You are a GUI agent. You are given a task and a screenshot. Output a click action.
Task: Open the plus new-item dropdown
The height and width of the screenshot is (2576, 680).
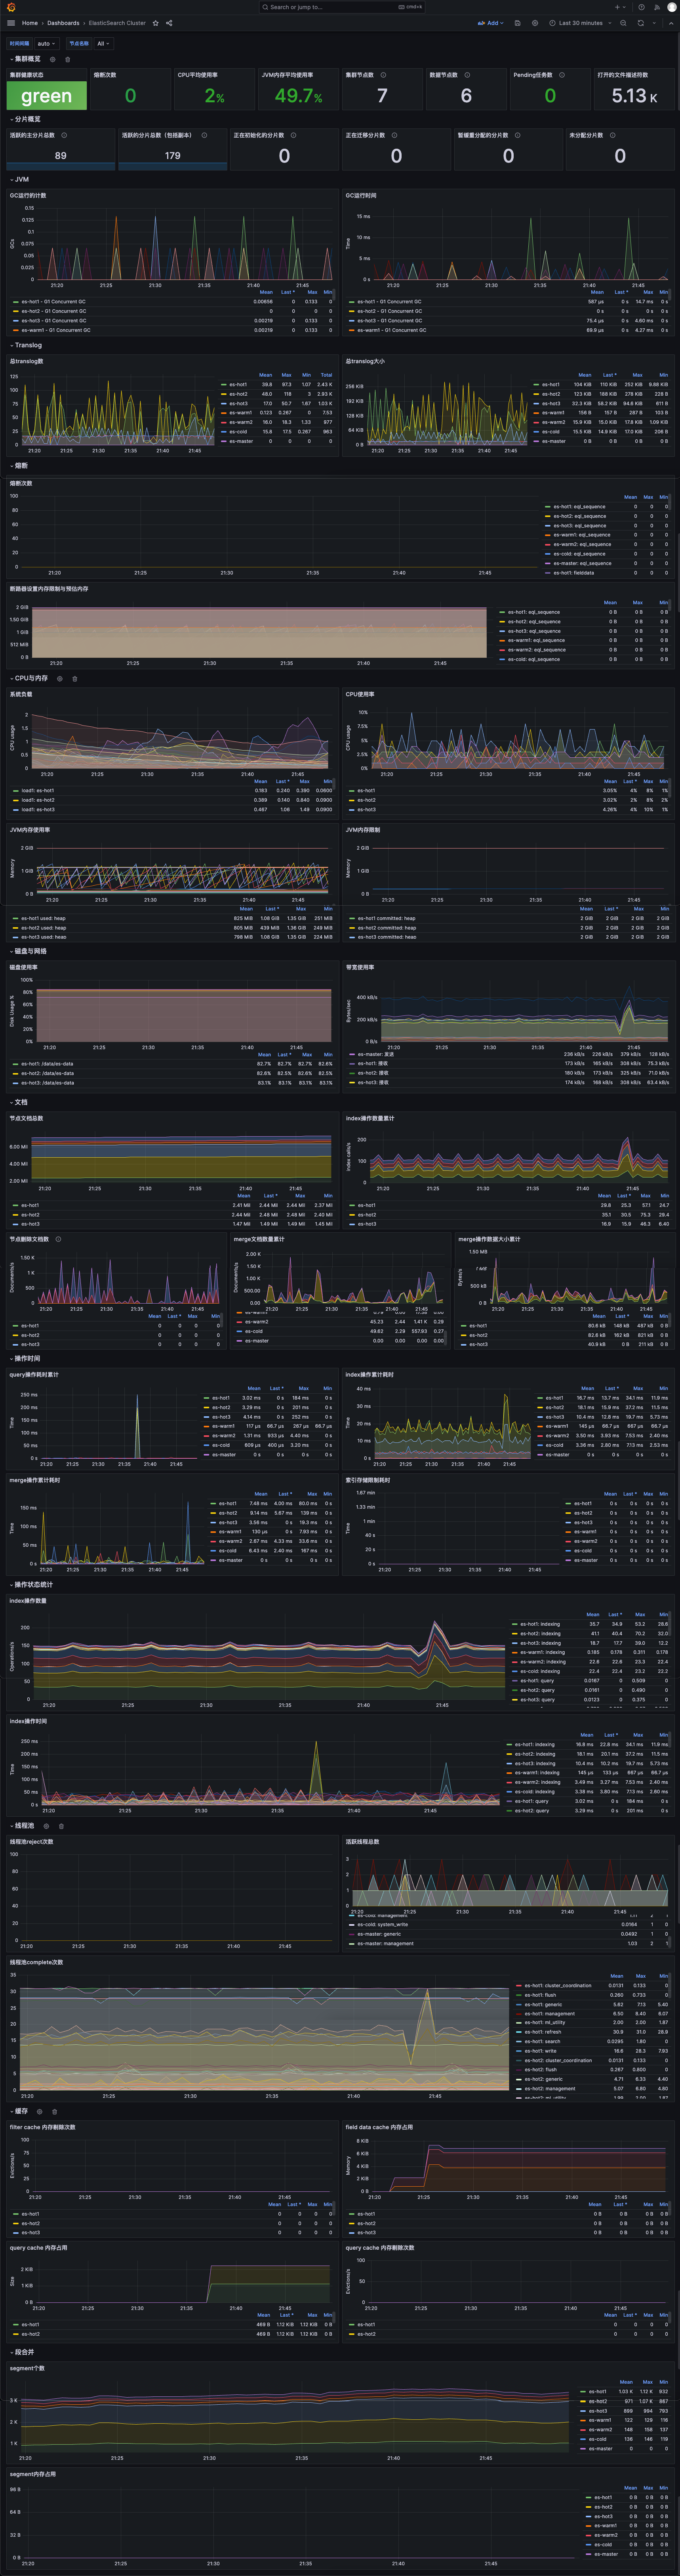(620, 7)
